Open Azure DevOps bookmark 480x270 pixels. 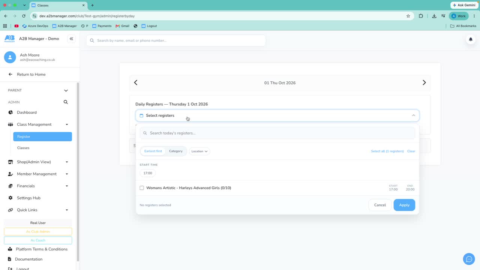tap(35, 26)
